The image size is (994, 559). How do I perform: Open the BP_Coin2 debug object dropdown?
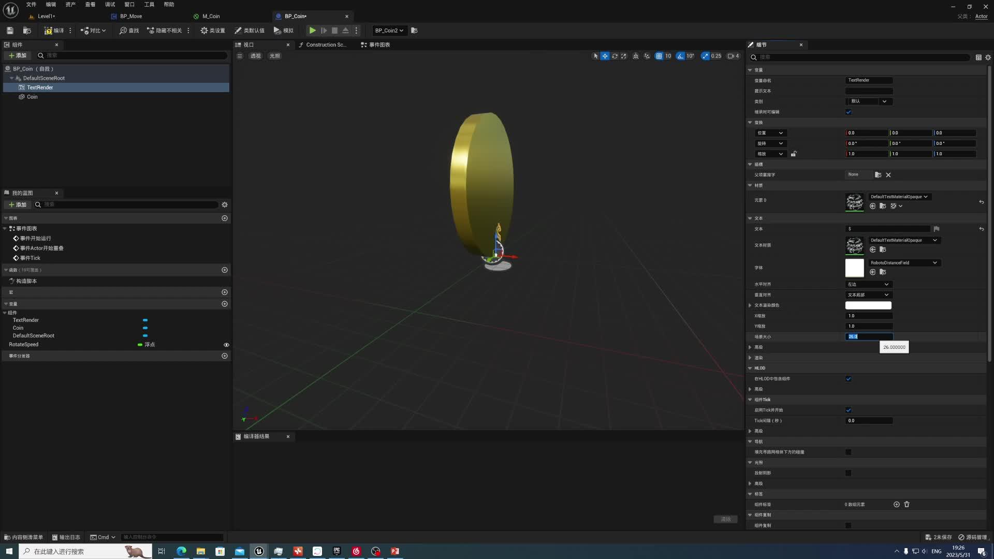pos(389,31)
